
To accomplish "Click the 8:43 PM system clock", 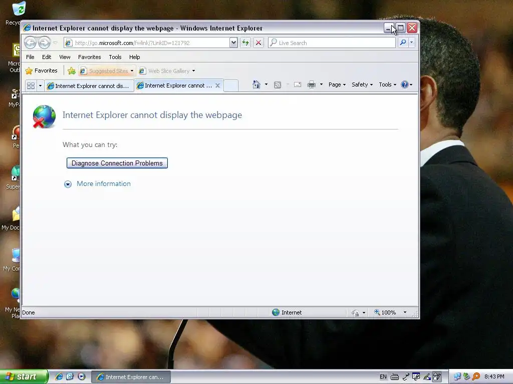I will pyautogui.click(x=494, y=376).
